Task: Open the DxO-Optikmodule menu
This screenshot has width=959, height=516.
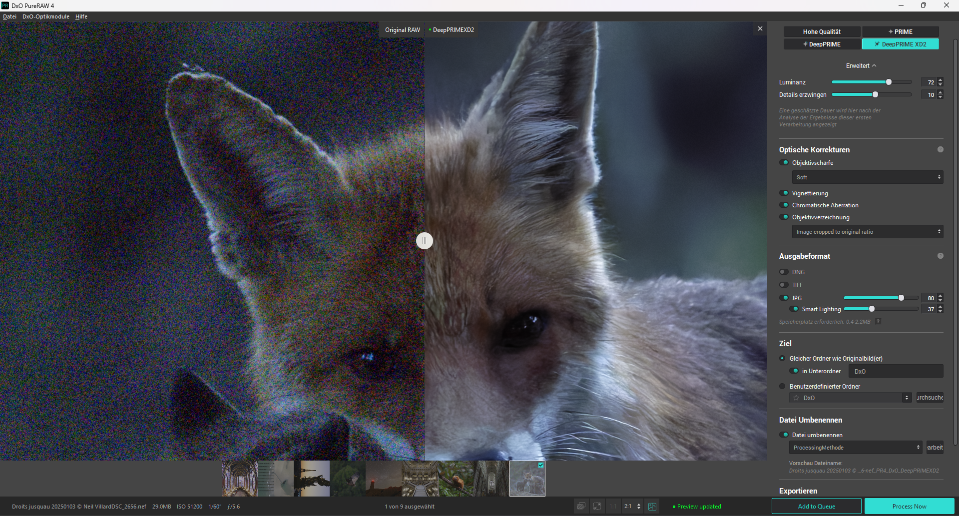Action: [46, 16]
